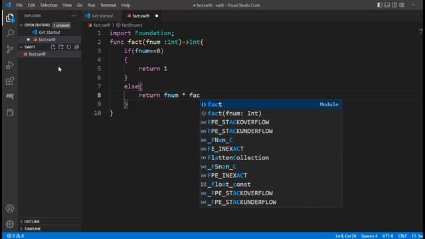Click line number 8 in gutter
The height and width of the screenshot is (239, 425).
point(99,95)
